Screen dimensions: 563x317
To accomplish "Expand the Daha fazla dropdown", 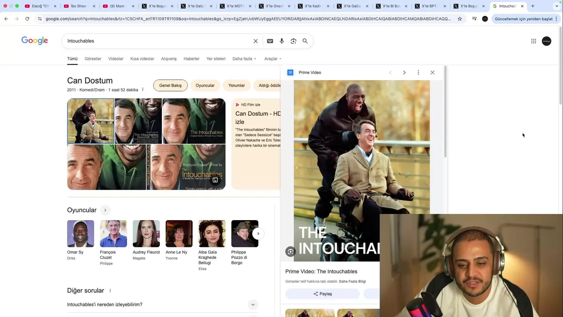I will [244, 59].
